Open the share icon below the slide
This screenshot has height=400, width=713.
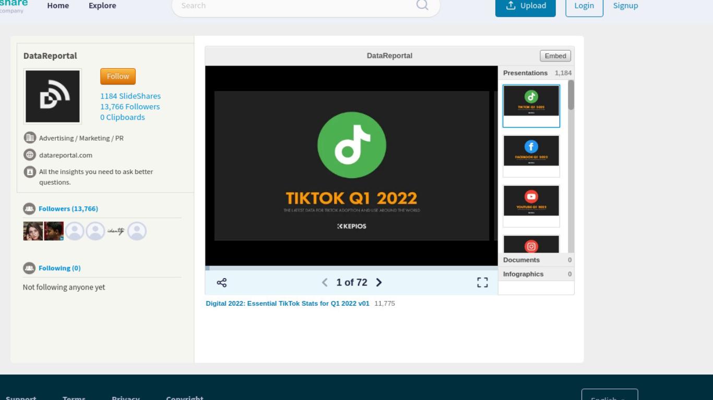point(221,282)
